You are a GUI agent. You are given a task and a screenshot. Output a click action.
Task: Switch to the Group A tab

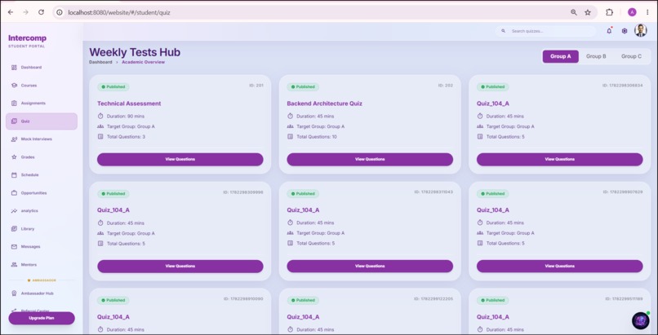(x=560, y=56)
